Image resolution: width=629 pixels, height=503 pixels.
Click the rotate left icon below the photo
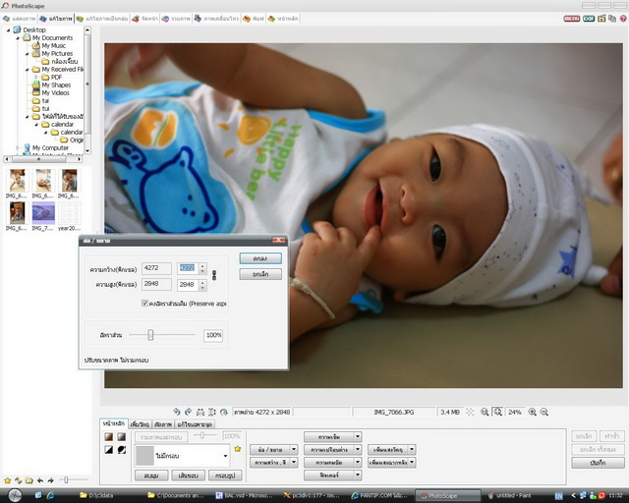click(x=177, y=412)
